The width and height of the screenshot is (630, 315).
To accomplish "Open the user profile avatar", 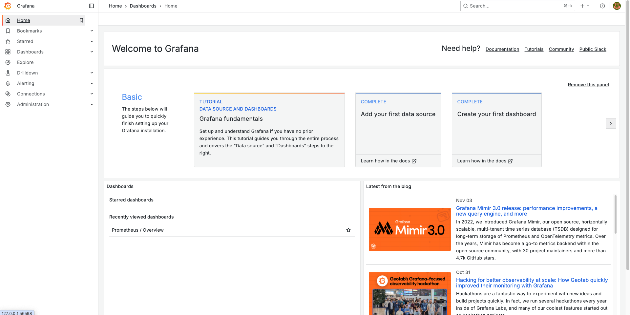I will click(617, 6).
